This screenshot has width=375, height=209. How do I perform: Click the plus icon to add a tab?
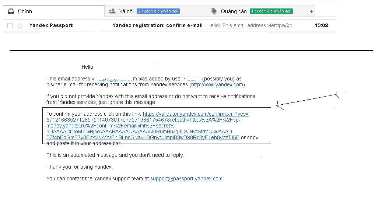(x=311, y=11)
